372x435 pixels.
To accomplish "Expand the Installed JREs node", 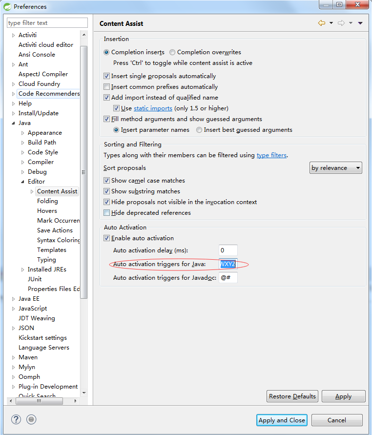I will coord(22,269).
